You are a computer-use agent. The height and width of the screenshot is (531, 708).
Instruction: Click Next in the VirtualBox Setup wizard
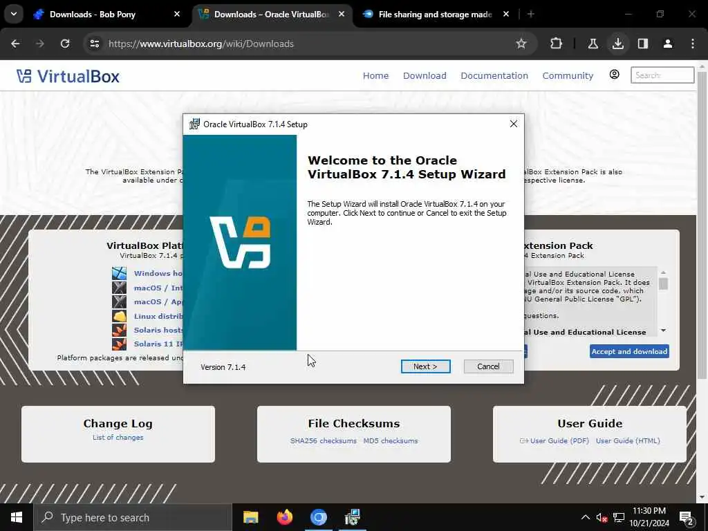pos(425,366)
